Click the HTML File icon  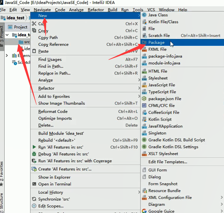[144, 71]
